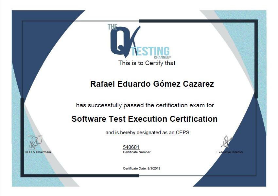Click 'Software Test Execution Certification' title
This screenshot has width=278, height=196.
coord(145,119)
